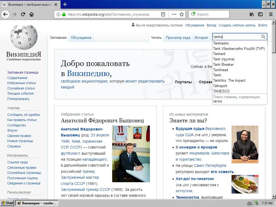This screenshot has height=207, width=276.
Task: Click the Wikipedia search magnifier icon
Action: 263,37
